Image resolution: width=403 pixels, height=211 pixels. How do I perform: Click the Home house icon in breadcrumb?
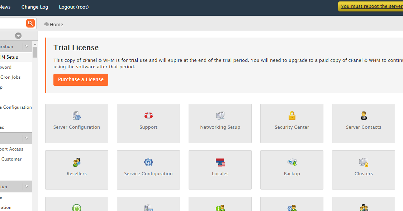pyautogui.click(x=46, y=24)
